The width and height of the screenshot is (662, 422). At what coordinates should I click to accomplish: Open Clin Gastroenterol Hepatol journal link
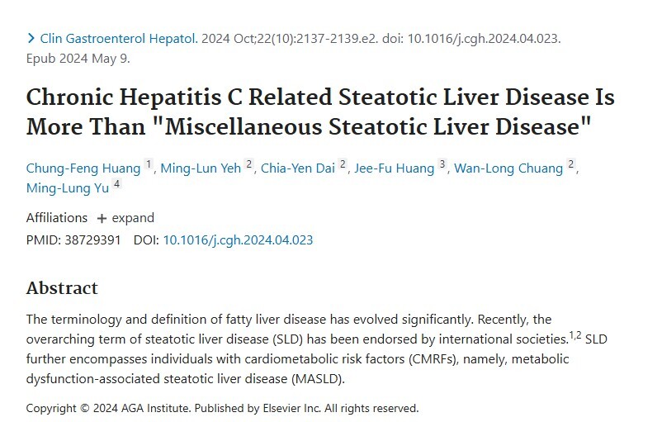(119, 39)
